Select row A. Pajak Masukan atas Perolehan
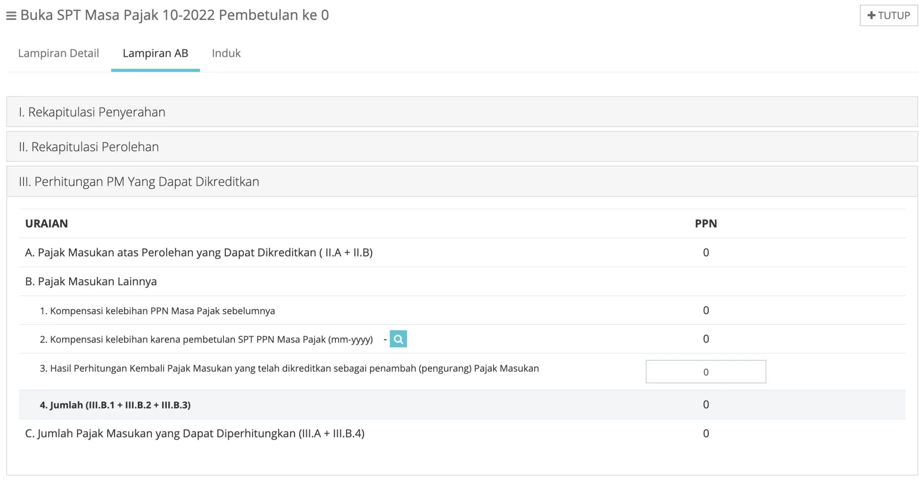This screenshot has height=483, width=919. point(199,252)
